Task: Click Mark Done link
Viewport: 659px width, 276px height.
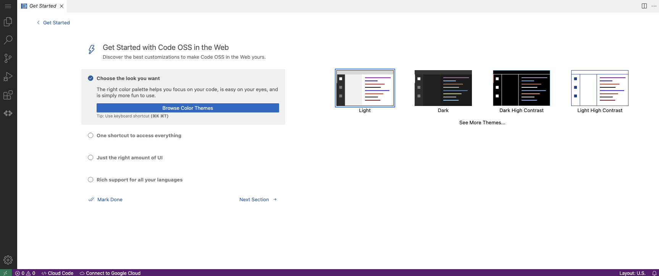Action: point(105,199)
